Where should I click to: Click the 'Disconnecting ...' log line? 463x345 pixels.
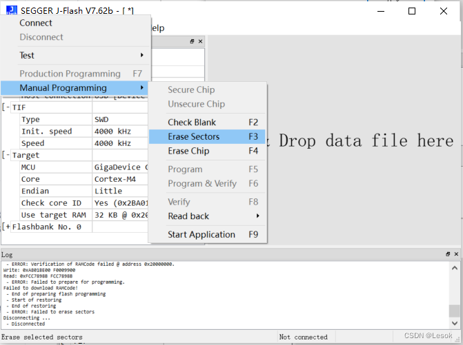(x=27, y=318)
